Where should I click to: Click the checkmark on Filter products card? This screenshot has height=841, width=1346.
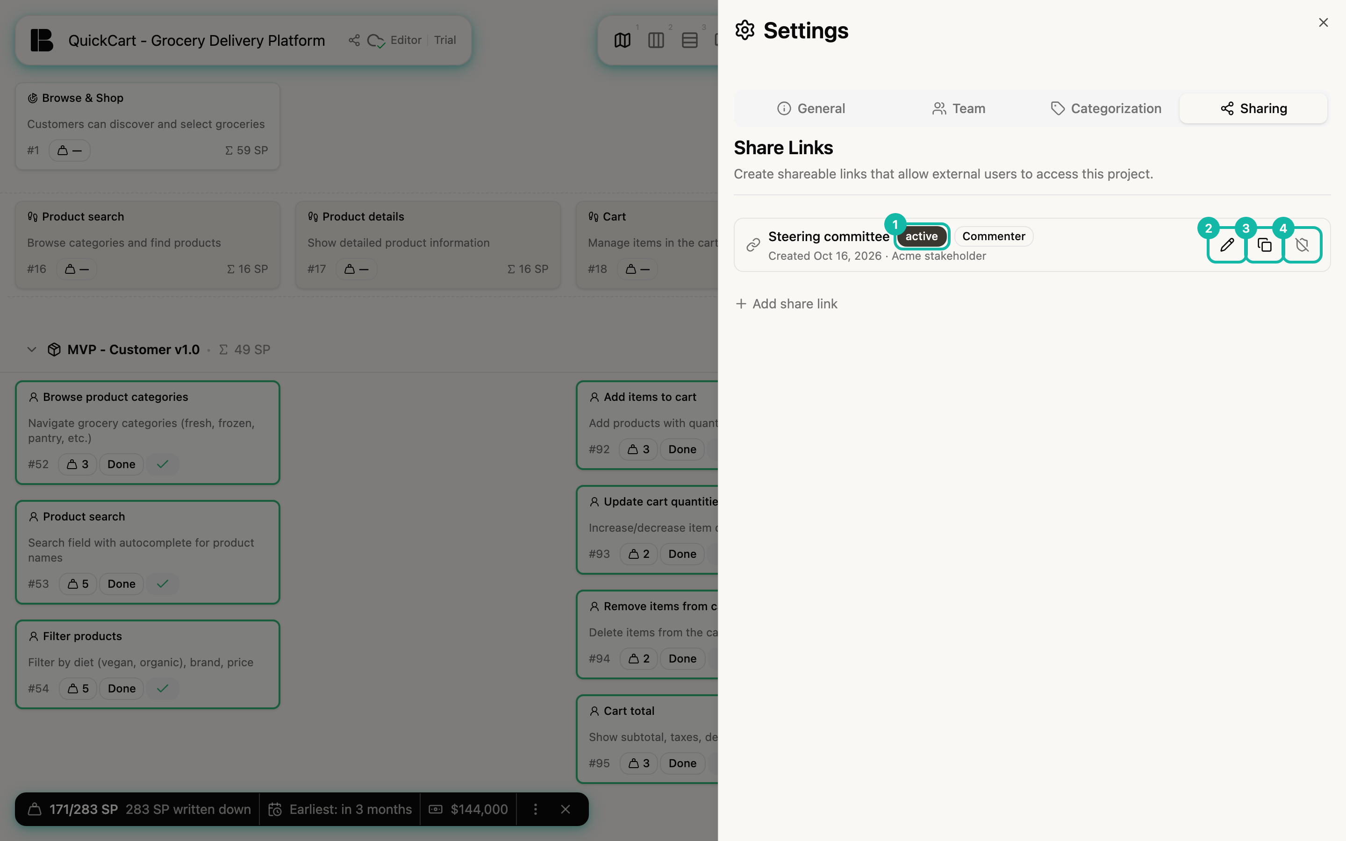(163, 688)
